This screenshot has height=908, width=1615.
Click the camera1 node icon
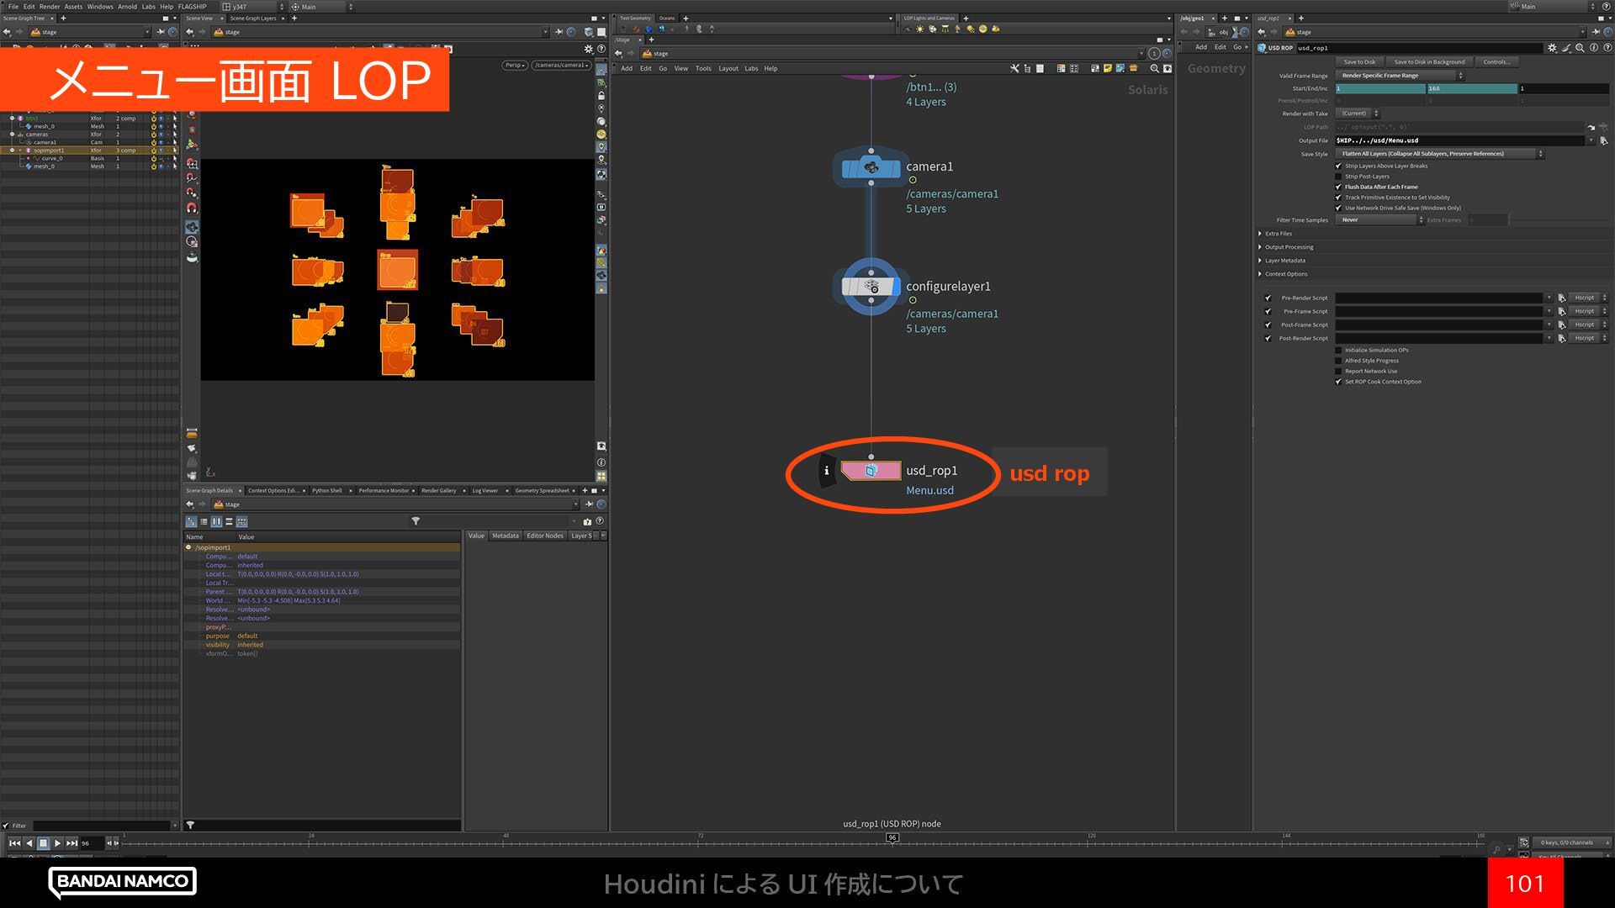[x=871, y=168]
